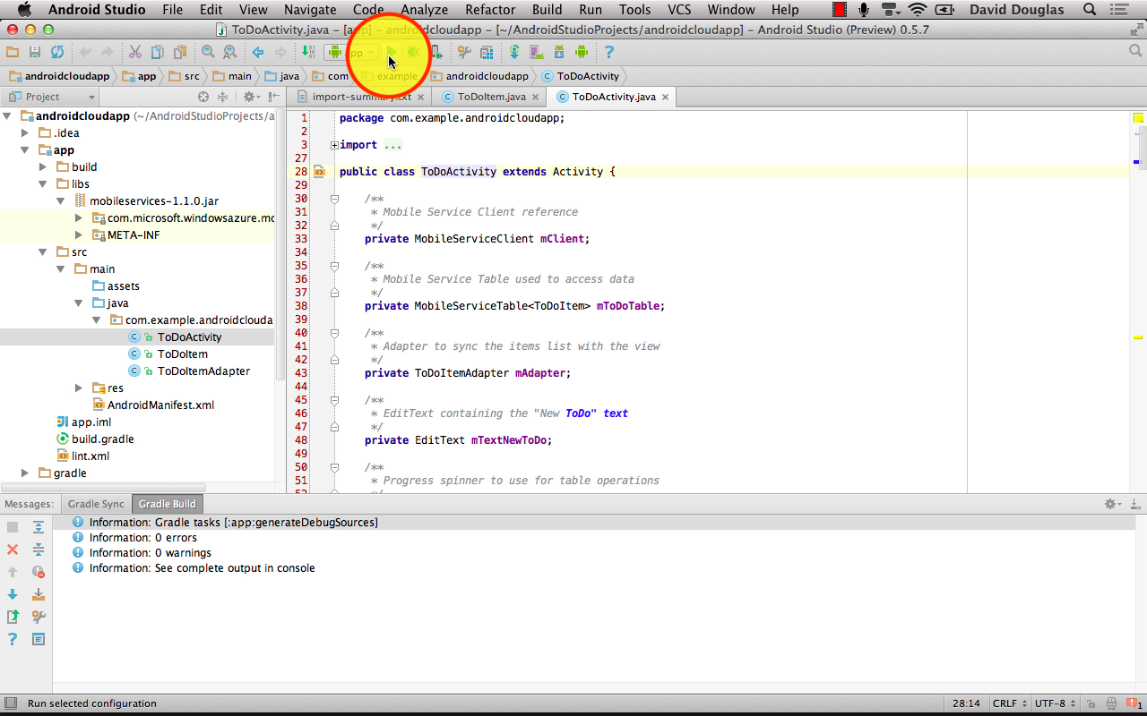Open Find with the magnifier icon
The image size is (1147, 716).
pos(208,52)
